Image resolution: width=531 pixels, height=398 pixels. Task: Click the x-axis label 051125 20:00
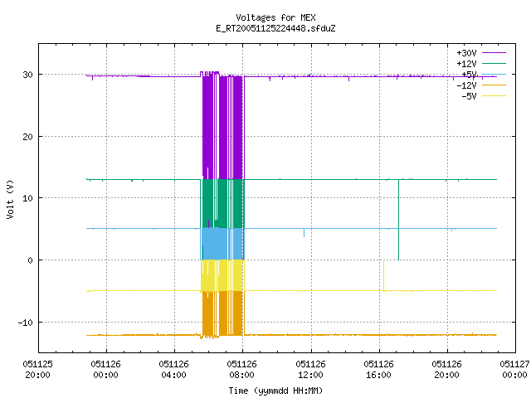pos(37,370)
